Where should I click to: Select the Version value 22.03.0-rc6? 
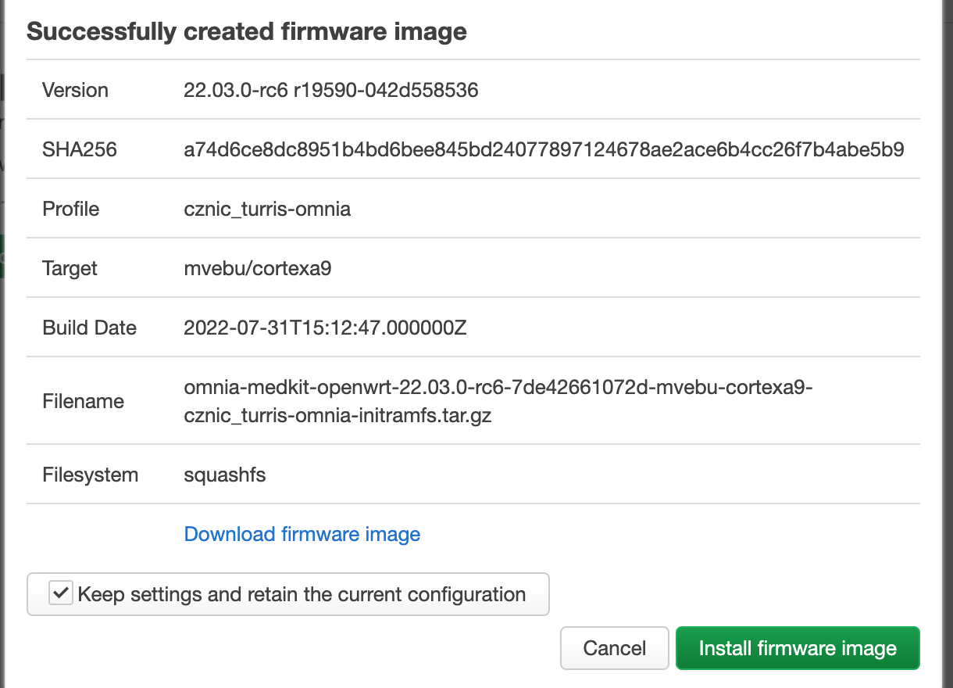pyautogui.click(x=330, y=90)
